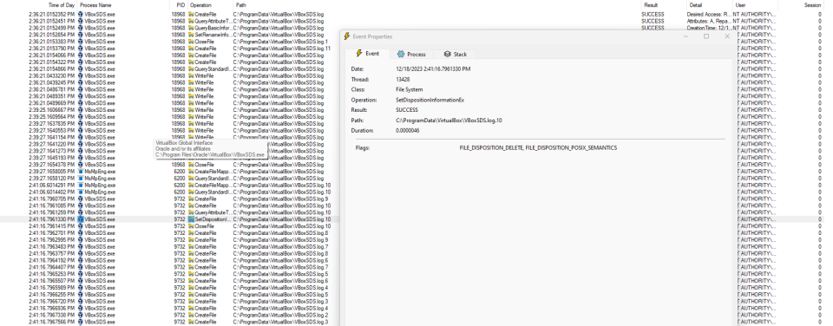833x326 pixels.
Task: Click the VBoxSDS.log.1 path cell
Action: tap(280, 42)
